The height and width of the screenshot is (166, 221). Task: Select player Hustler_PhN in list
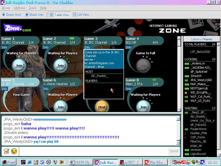pos(198,133)
